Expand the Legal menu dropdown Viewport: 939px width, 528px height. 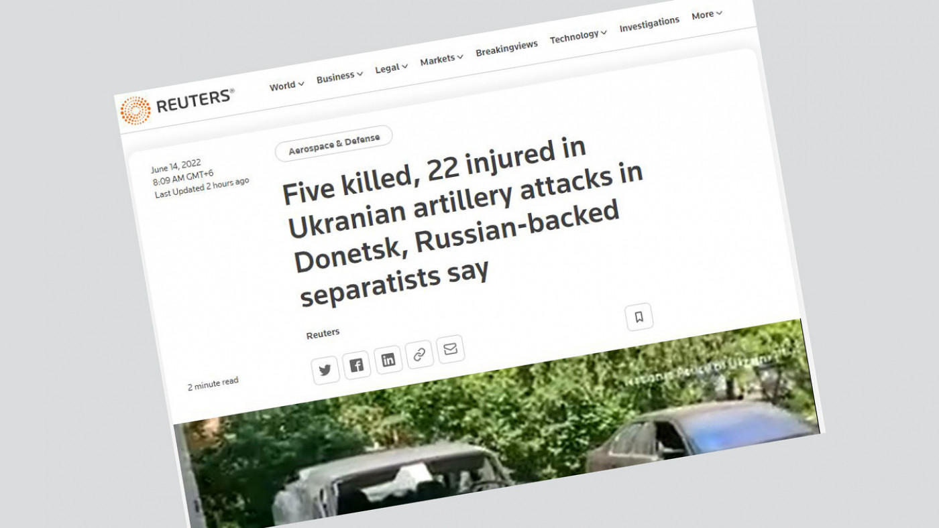[x=391, y=68]
